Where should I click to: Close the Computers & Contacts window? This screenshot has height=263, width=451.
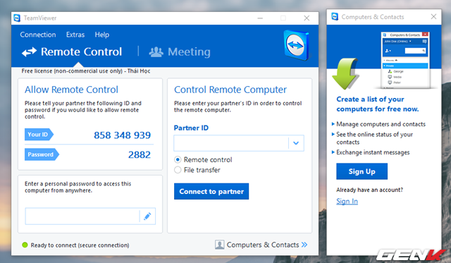click(433, 17)
